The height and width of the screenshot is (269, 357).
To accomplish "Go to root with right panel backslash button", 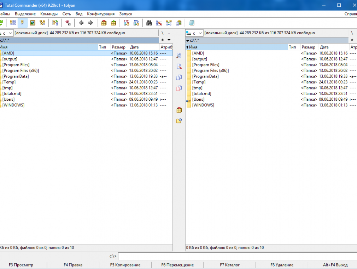I will pyautogui.click(x=352, y=33).
